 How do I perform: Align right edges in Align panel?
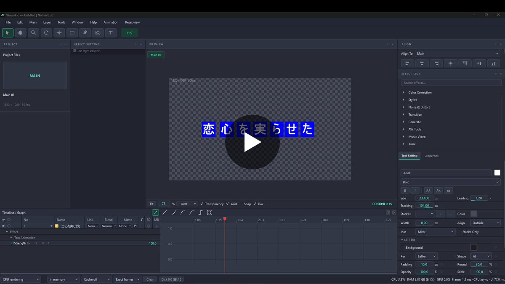click(436, 63)
